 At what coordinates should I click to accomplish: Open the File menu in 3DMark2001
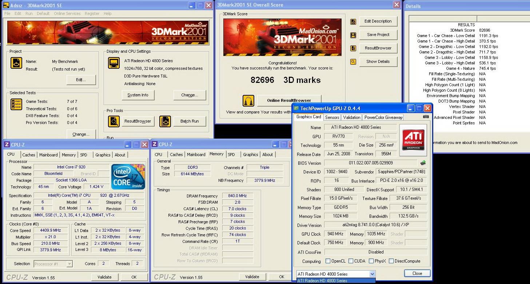pos(7,13)
